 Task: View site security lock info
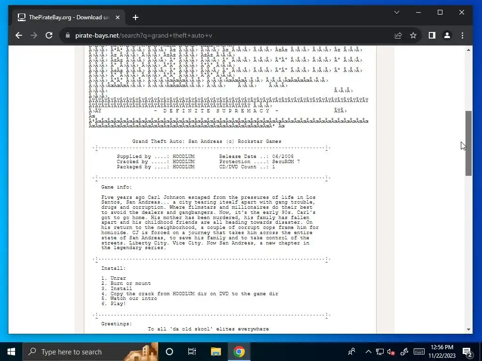(x=68, y=35)
